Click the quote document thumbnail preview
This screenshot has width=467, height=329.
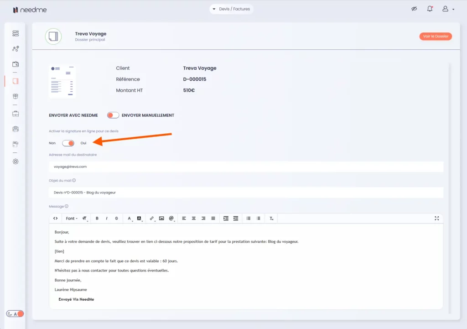62,82
